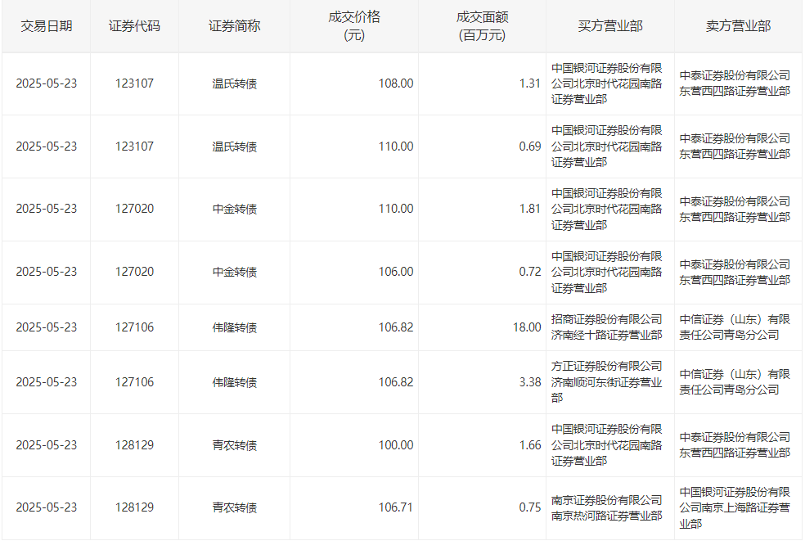Click the 卖方营业部 column header
The width and height of the screenshot is (805, 541).
[738, 26]
